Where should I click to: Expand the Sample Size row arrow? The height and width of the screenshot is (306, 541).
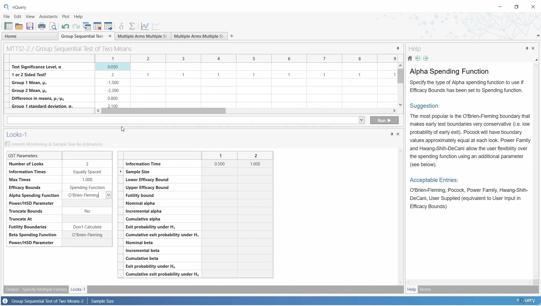tap(121, 172)
